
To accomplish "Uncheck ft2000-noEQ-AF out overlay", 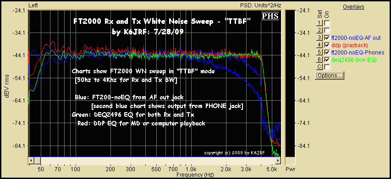I will point(327,38).
